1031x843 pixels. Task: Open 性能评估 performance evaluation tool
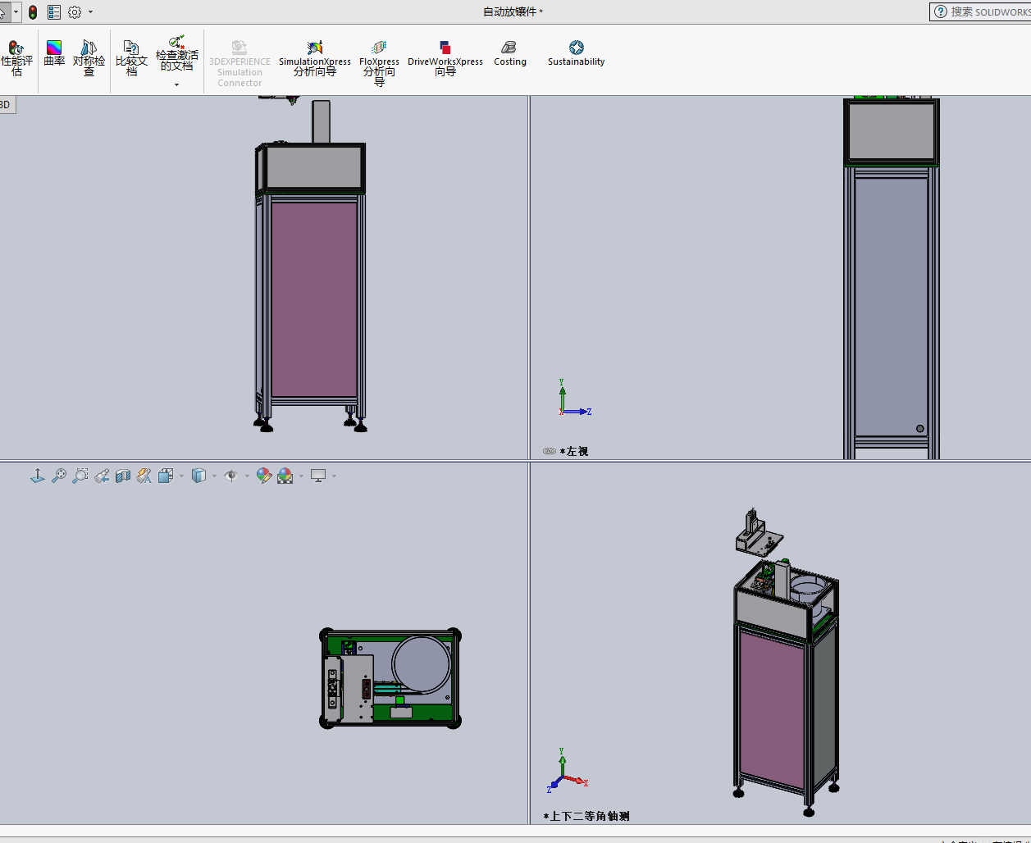click(x=16, y=57)
